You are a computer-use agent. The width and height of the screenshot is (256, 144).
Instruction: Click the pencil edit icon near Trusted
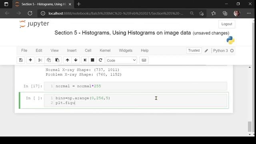206,51
